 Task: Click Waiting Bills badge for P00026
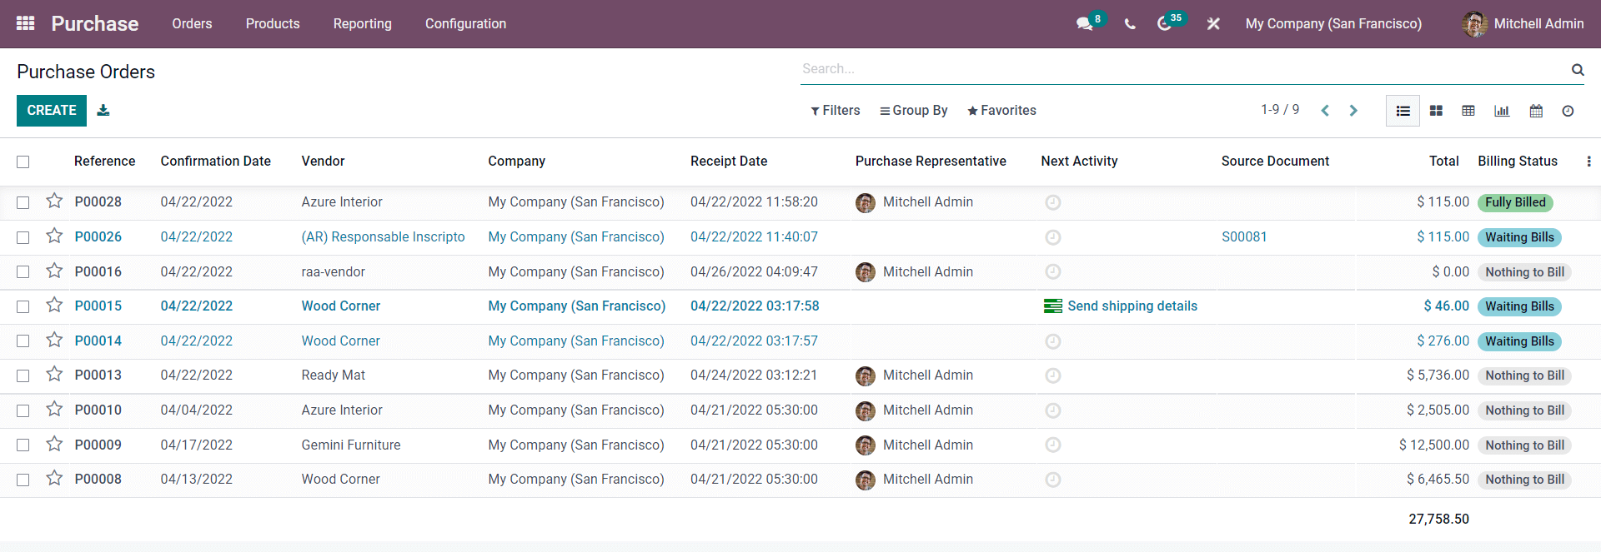1519,237
